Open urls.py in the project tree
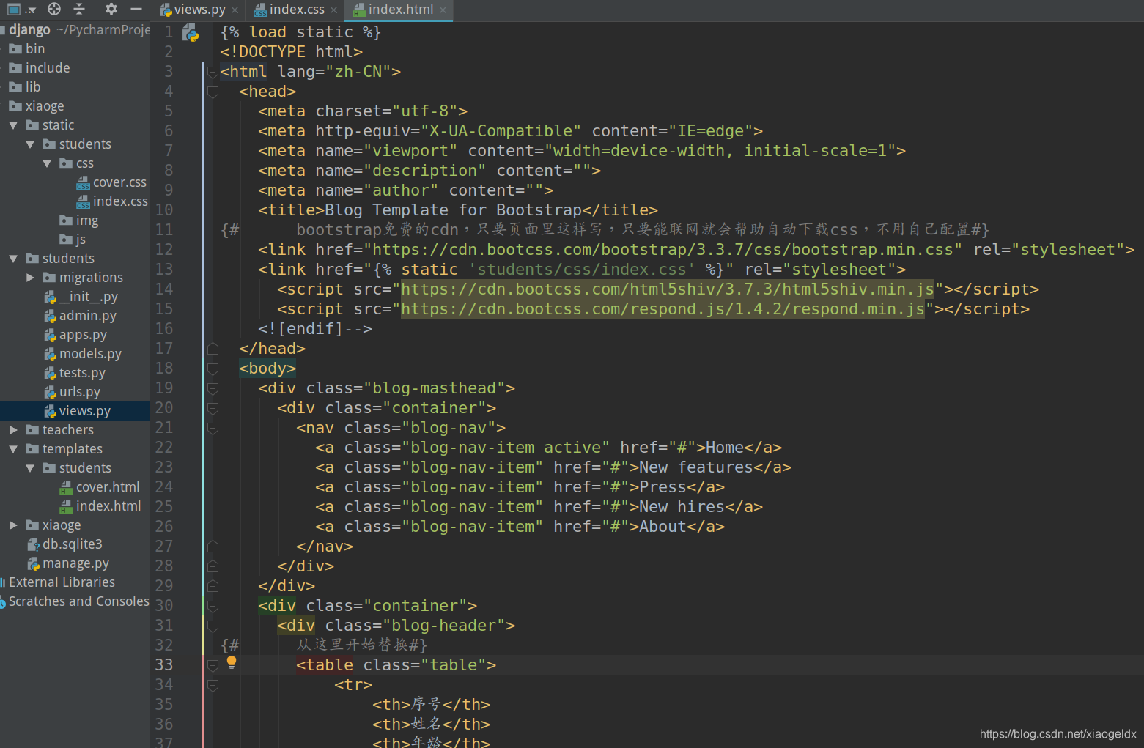 [72, 392]
